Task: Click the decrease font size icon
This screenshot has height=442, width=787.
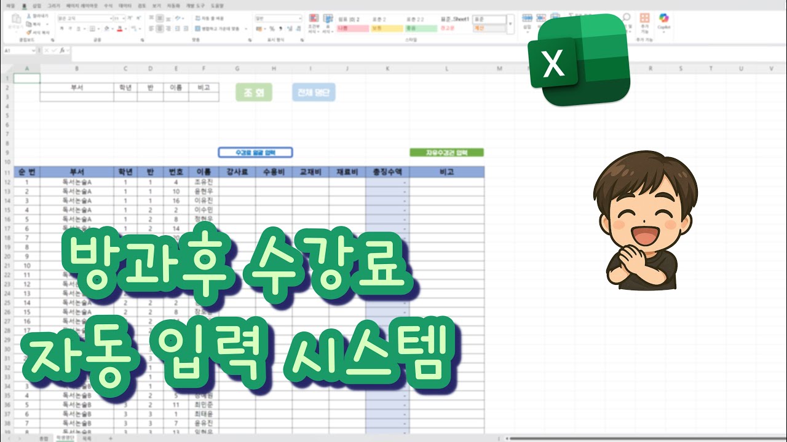Action: (139, 18)
